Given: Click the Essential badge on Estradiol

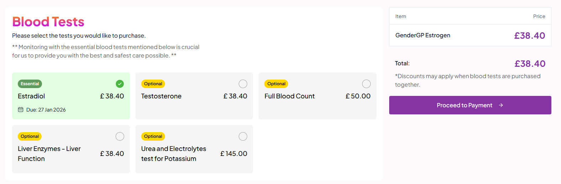Looking at the screenshot, I should [30, 84].
